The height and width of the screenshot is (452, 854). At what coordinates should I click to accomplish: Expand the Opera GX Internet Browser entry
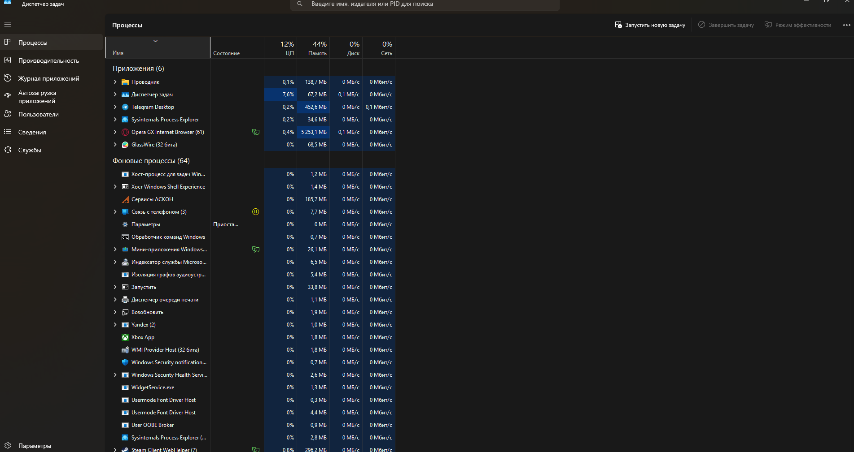click(115, 132)
